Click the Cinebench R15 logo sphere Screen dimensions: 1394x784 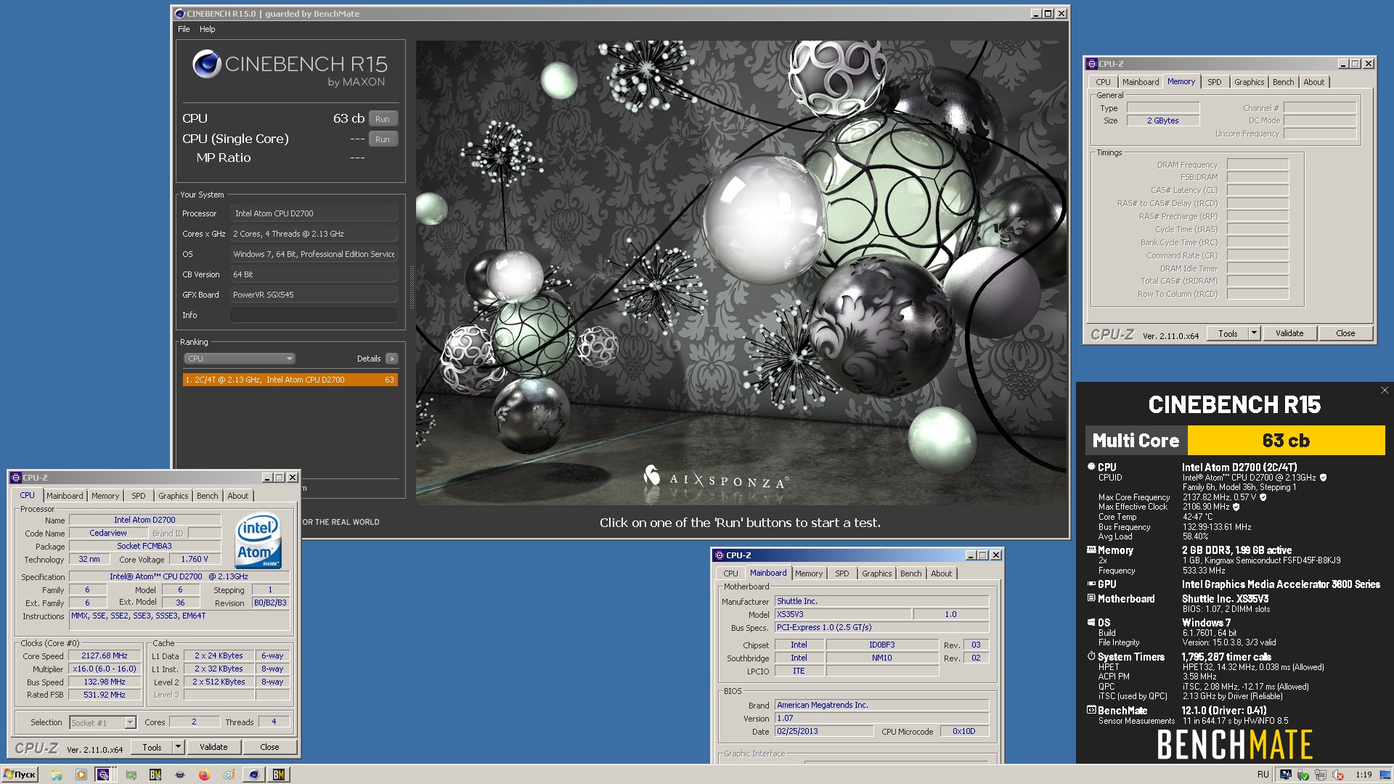[x=206, y=65]
